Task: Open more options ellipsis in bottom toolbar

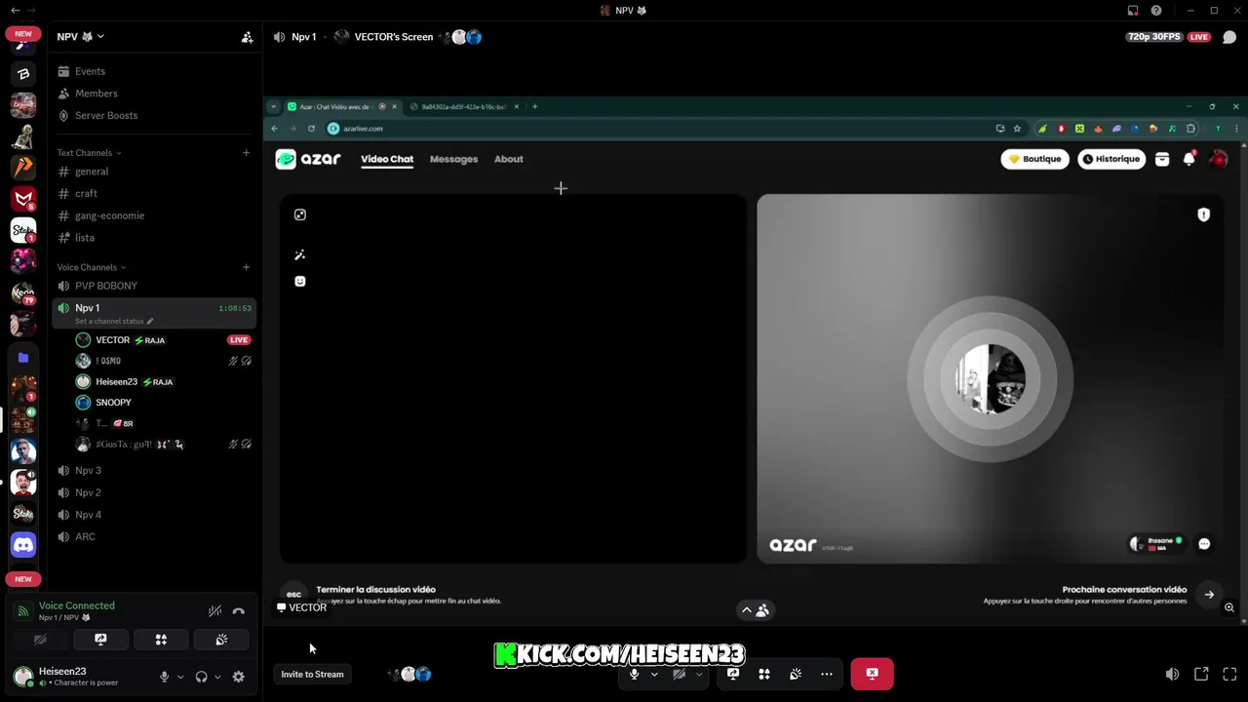Action: [x=827, y=674]
